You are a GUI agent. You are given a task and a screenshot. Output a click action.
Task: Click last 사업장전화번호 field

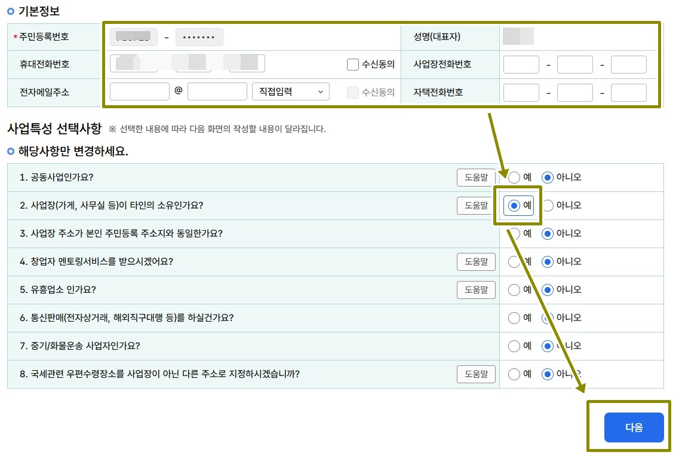(x=629, y=65)
